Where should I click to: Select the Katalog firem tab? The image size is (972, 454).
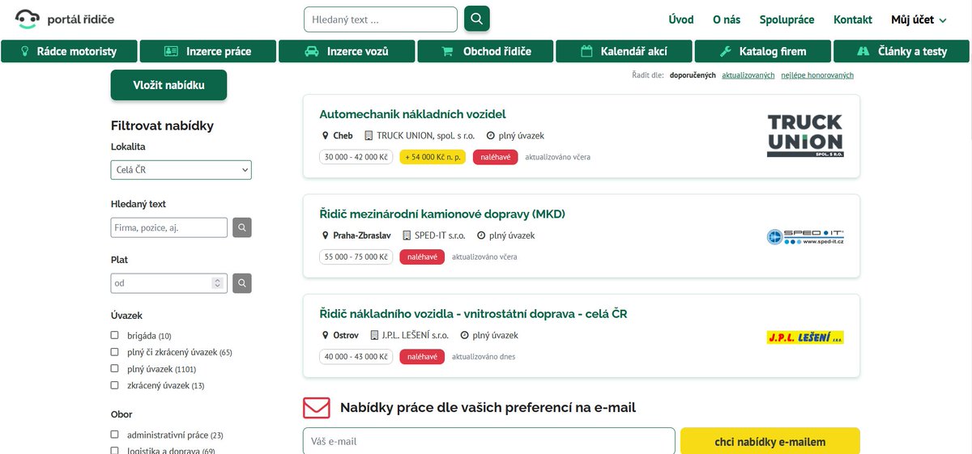(x=763, y=51)
